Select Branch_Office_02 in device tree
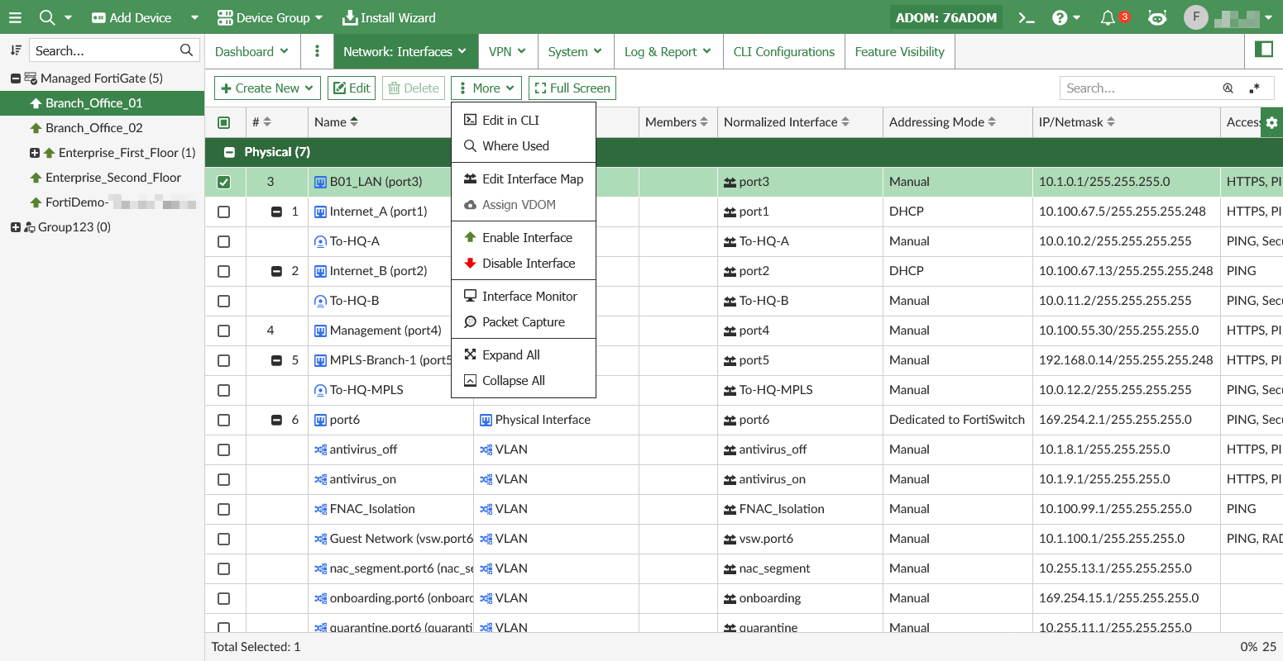Viewport: 1283px width, 661px height. pyautogui.click(x=93, y=128)
